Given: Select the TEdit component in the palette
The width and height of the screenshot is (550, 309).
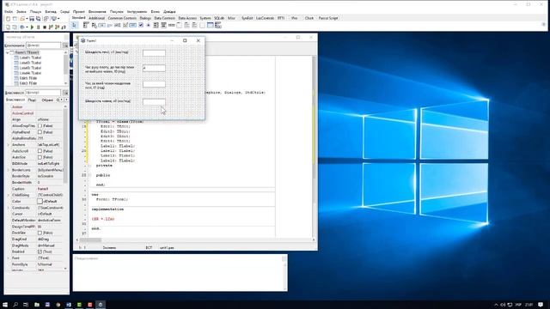Looking at the screenshot, I should point(118,25).
